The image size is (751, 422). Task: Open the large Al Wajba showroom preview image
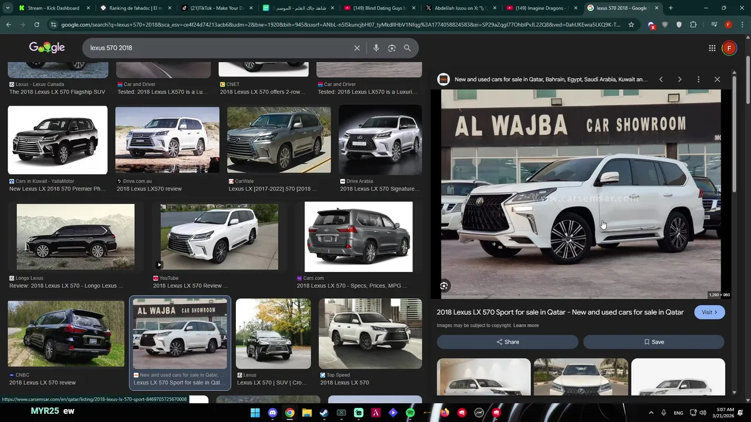[581, 194]
